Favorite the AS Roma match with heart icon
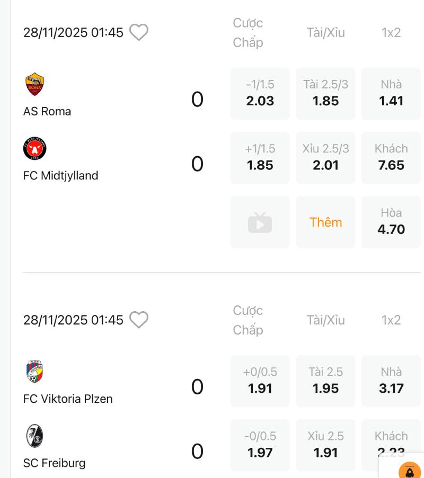Image resolution: width=424 pixels, height=478 pixels. (x=139, y=32)
